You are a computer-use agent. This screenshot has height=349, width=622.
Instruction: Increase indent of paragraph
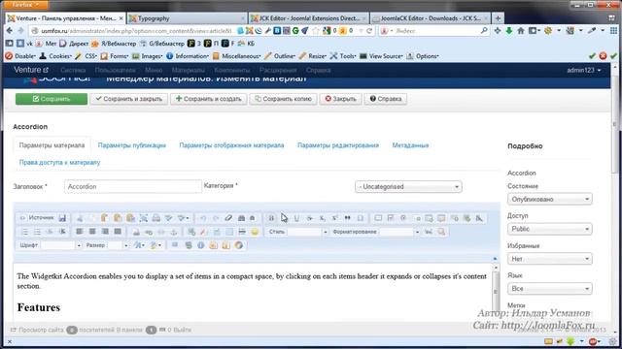pyautogui.click(x=62, y=232)
